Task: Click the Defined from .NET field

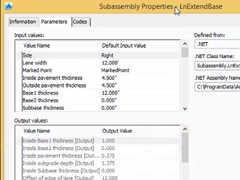Action: (x=217, y=44)
